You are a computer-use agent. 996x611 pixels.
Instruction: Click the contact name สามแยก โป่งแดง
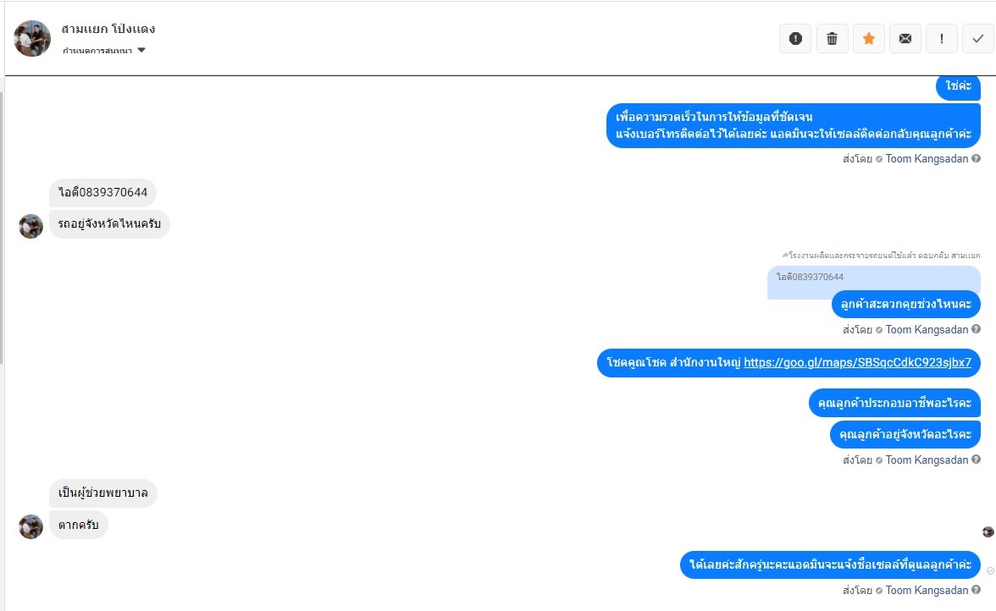[108, 29]
